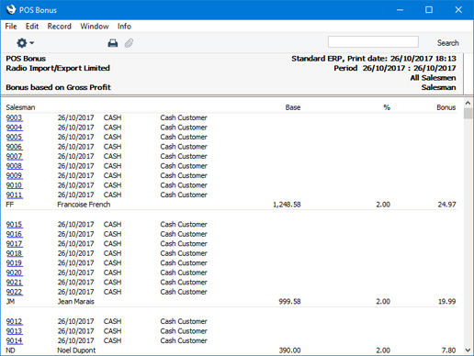The width and height of the screenshot is (474, 356).
Task: Click the printer icon
Action: [113, 43]
